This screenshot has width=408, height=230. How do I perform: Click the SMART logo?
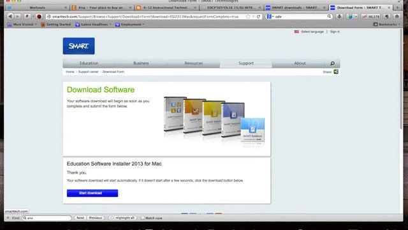tap(78, 46)
